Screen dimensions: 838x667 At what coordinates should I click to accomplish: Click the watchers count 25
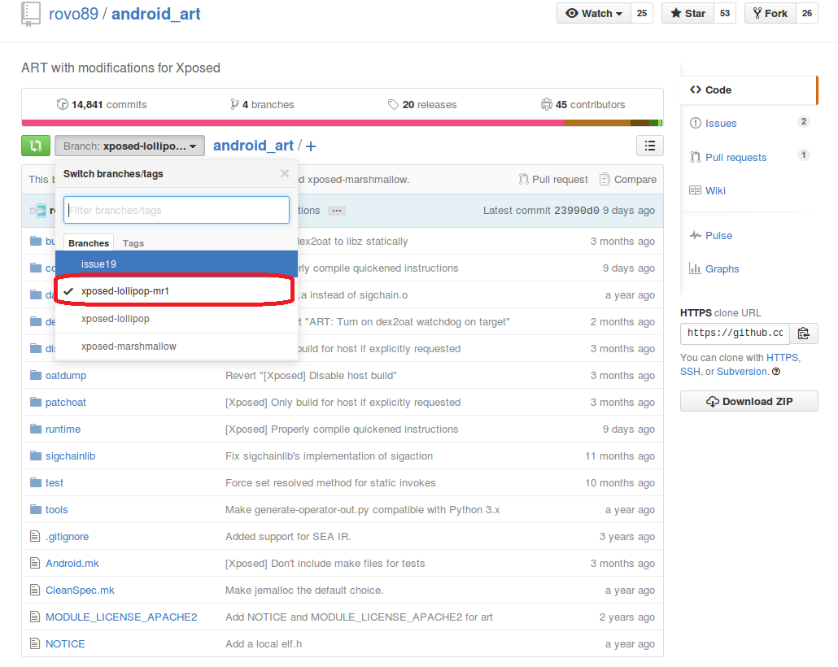click(642, 13)
